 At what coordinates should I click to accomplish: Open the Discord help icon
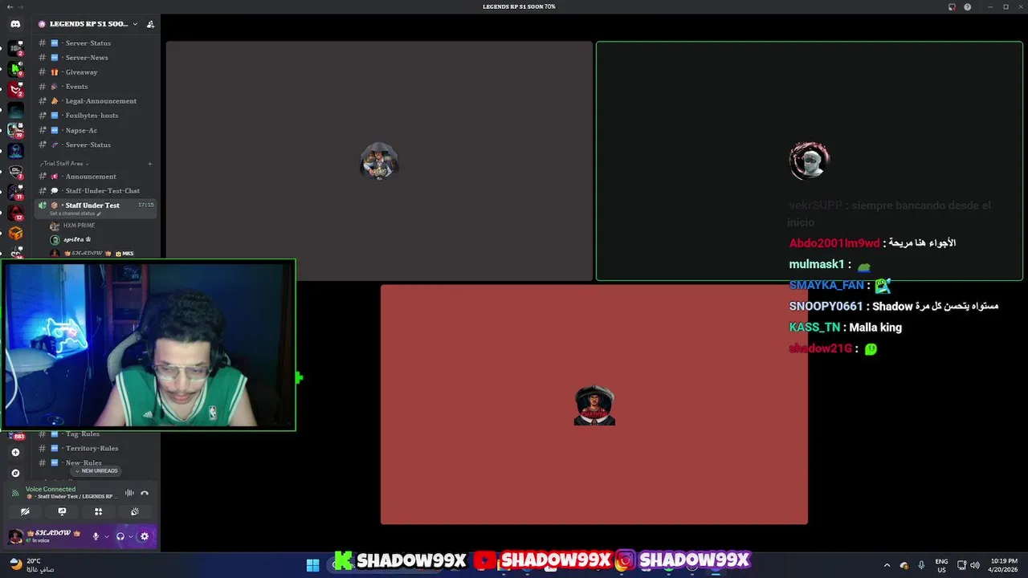tap(968, 6)
